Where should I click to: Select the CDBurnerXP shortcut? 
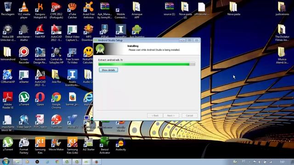coord(8,77)
